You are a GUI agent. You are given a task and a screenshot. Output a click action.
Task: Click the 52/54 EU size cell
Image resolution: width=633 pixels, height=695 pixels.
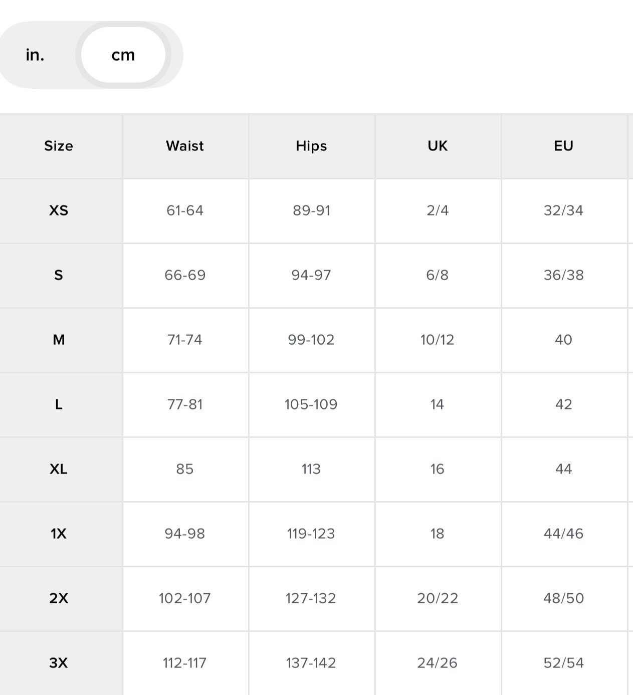(563, 663)
